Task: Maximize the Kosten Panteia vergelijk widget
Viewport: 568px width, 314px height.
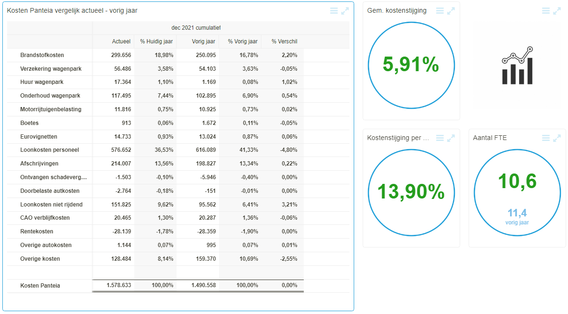Action: pos(345,10)
